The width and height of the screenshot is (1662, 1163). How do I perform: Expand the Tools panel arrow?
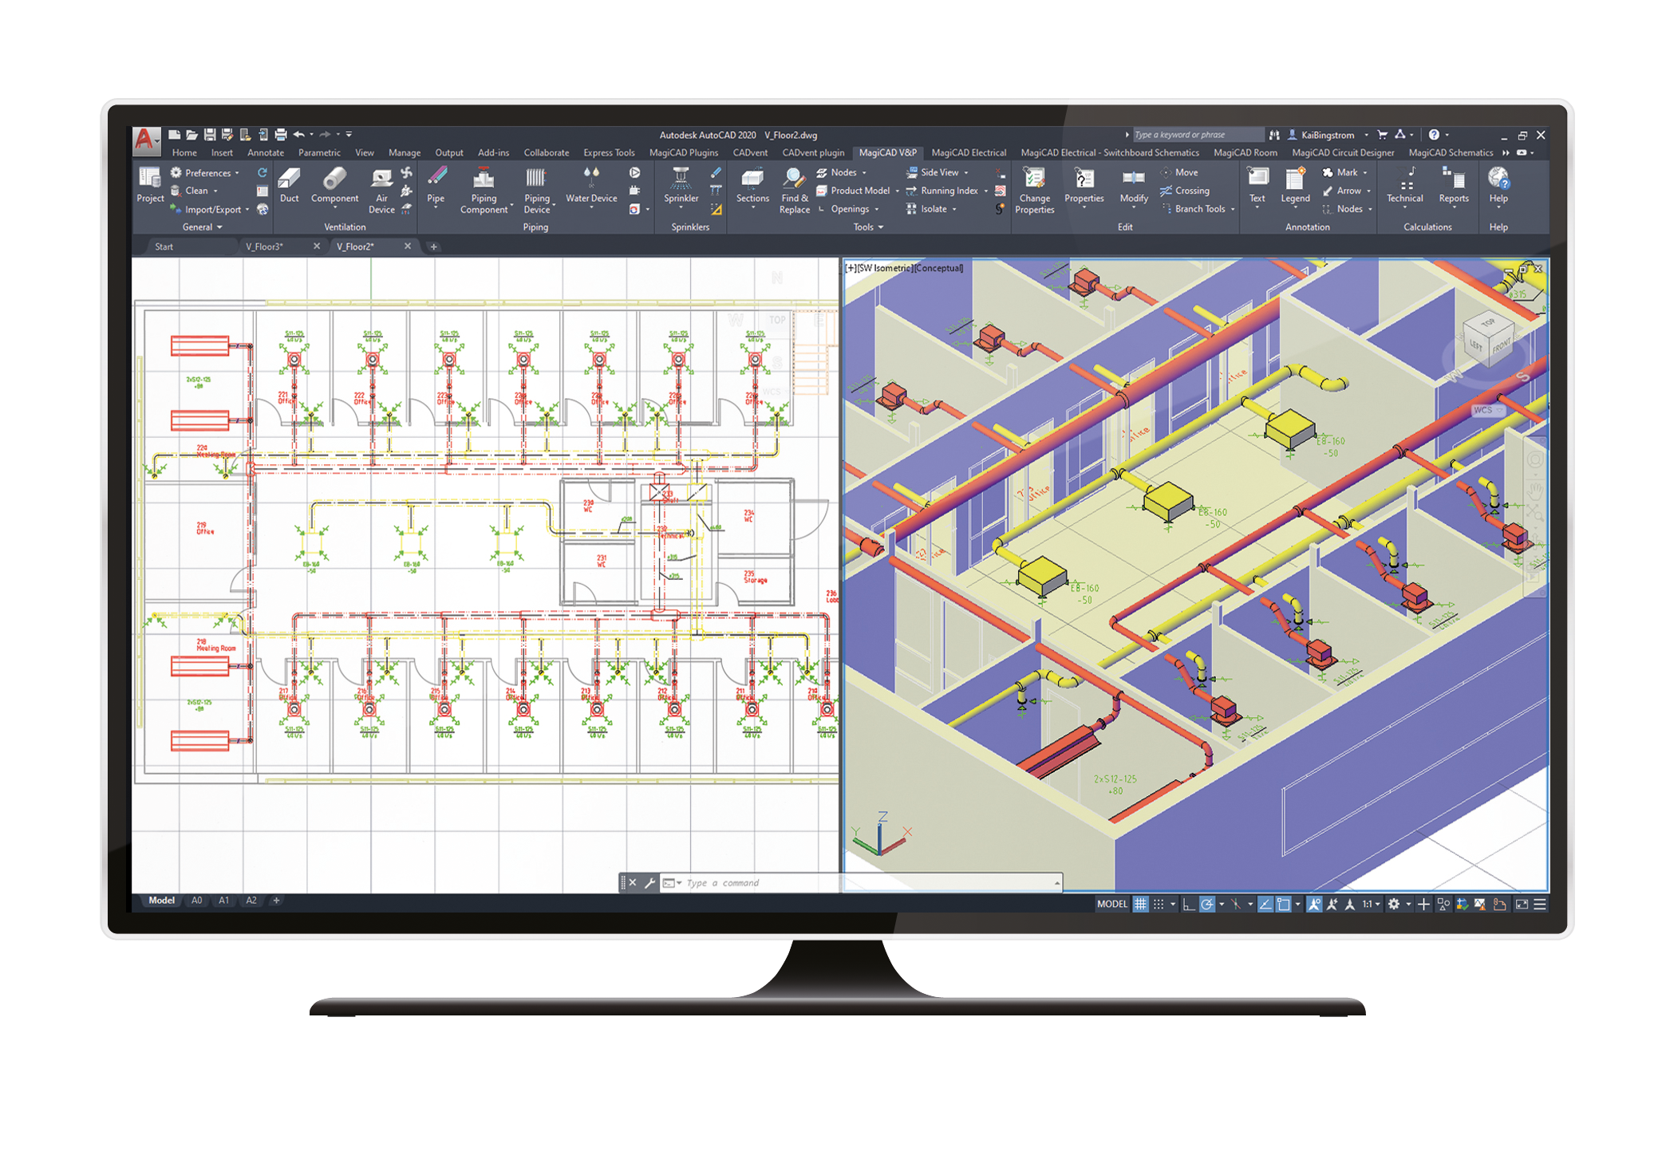coord(880,227)
